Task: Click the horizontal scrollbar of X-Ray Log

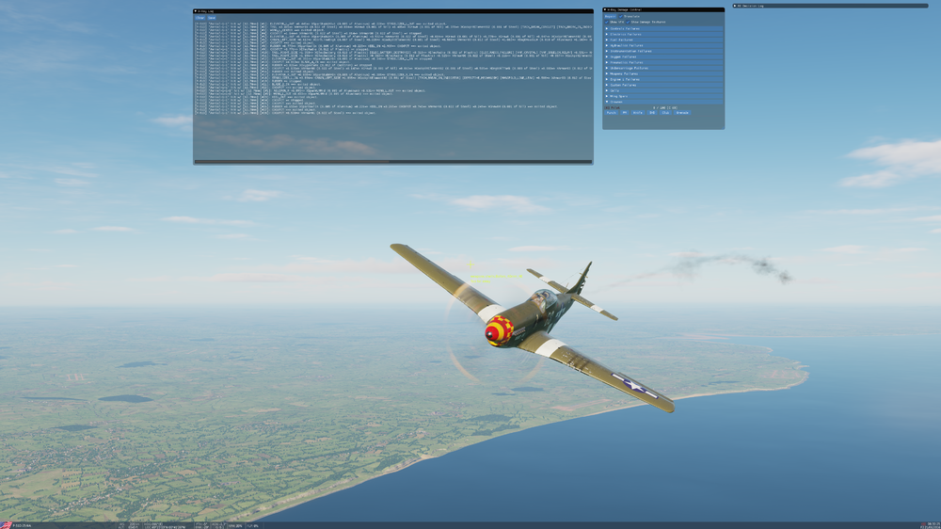Action: (392, 161)
